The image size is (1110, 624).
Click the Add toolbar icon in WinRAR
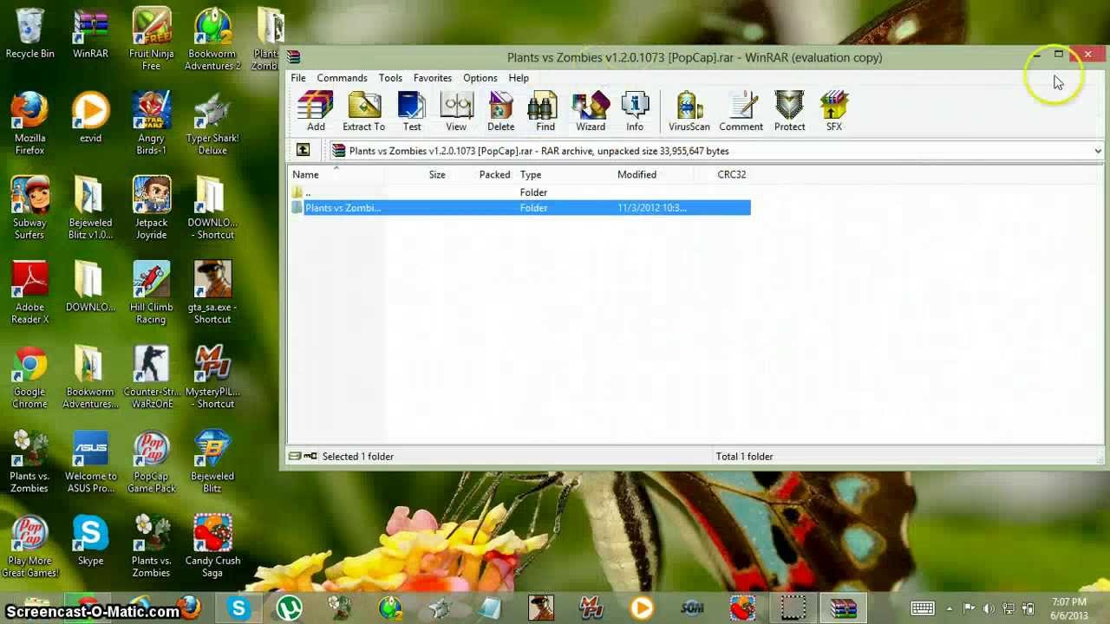pos(316,111)
